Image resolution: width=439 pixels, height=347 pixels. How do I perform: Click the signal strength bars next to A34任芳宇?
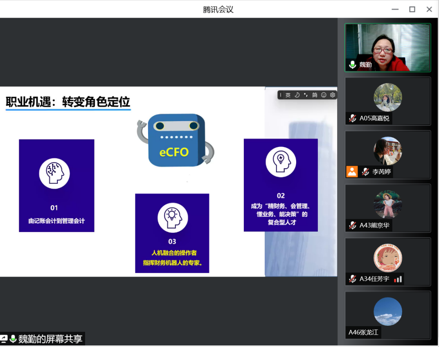tap(398, 279)
